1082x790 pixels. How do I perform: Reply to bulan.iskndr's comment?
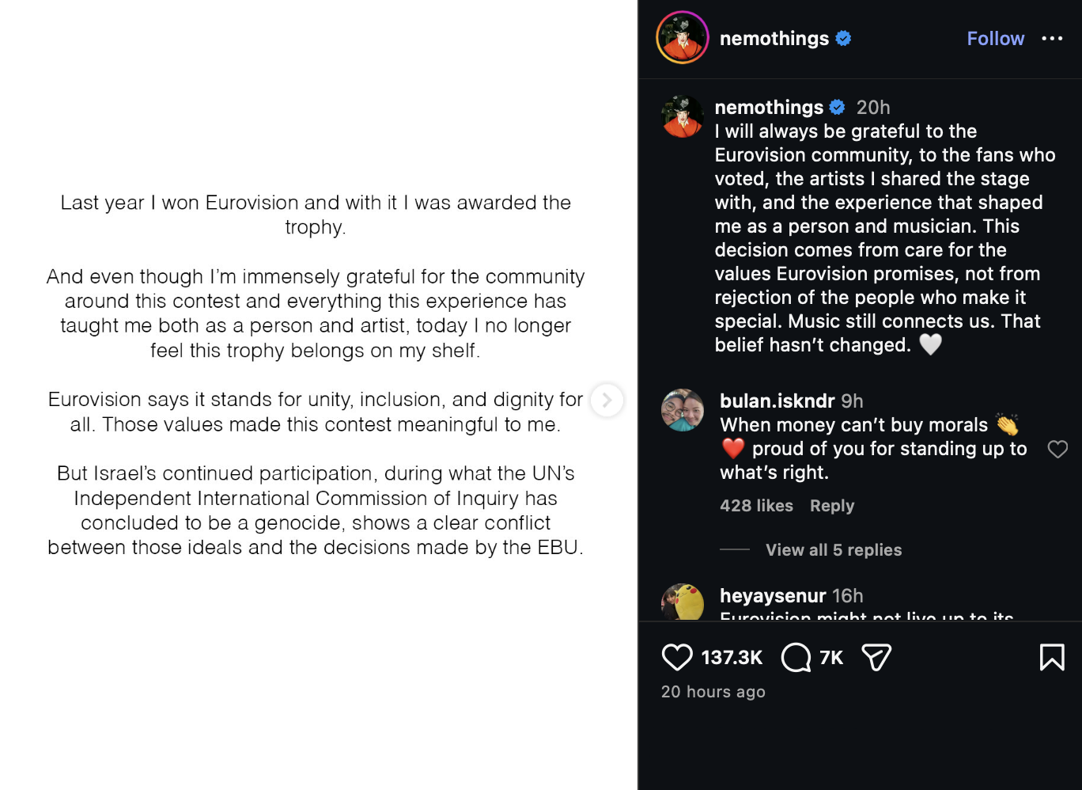pos(831,505)
